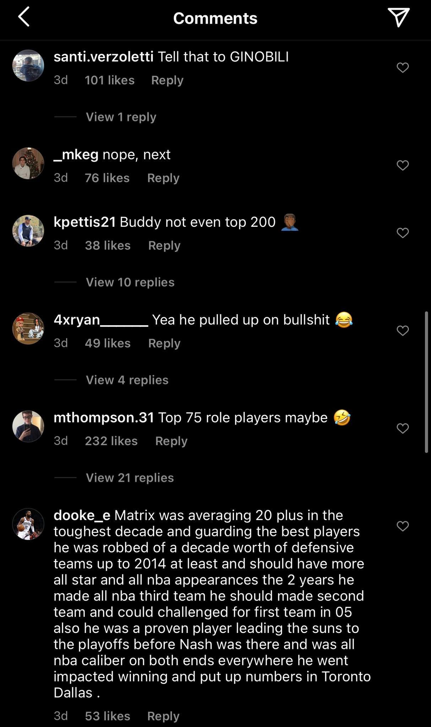Like 4xryan's comment with the heart

pos(403,330)
